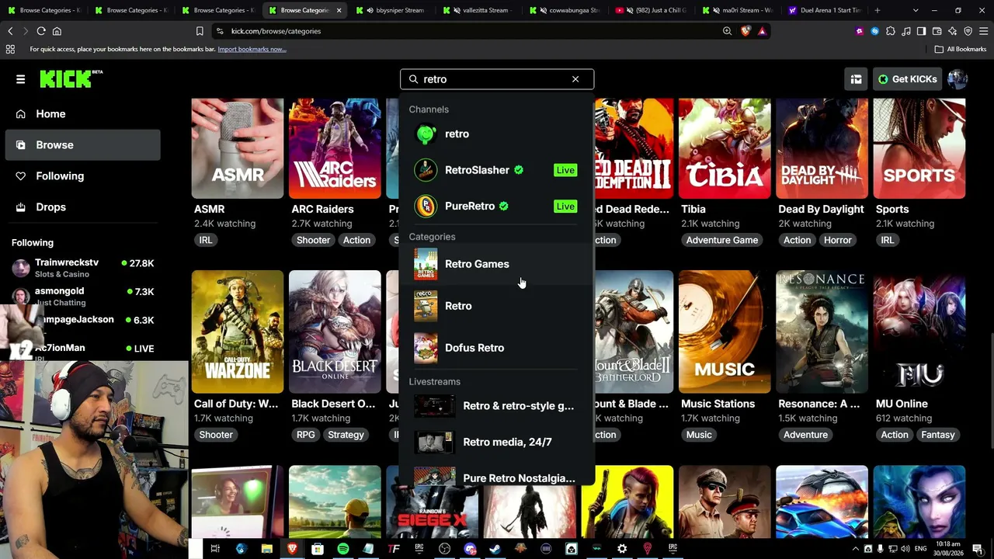Screen dimensions: 994x559
Task: Bookmark this page via bookmark icon
Action: click(200, 31)
